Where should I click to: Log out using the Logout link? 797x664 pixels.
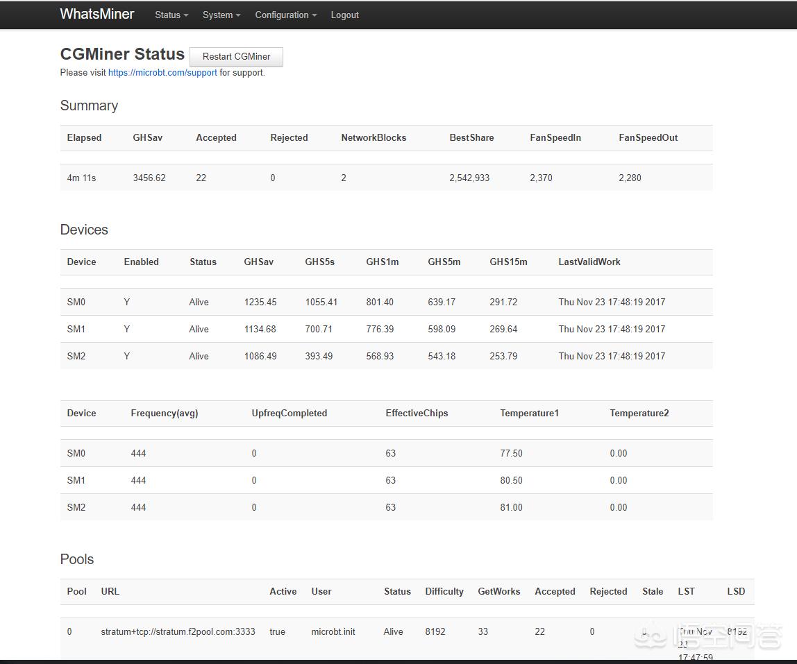(x=344, y=15)
